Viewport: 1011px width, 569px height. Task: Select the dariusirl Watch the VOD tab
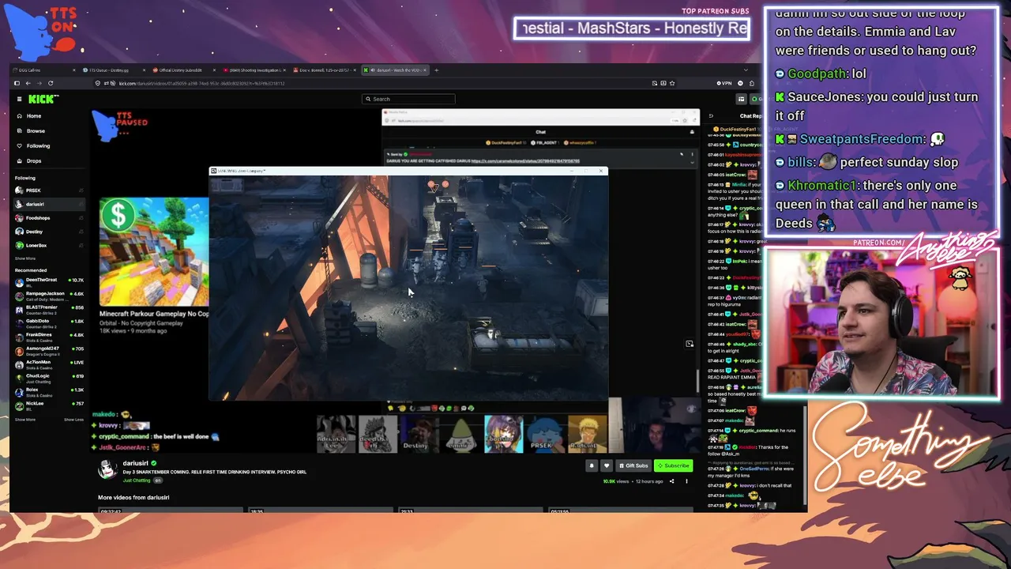click(395, 70)
